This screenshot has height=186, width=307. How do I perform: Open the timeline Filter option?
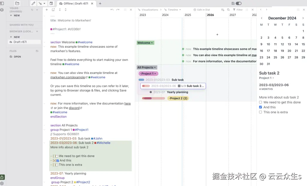(238, 10)
